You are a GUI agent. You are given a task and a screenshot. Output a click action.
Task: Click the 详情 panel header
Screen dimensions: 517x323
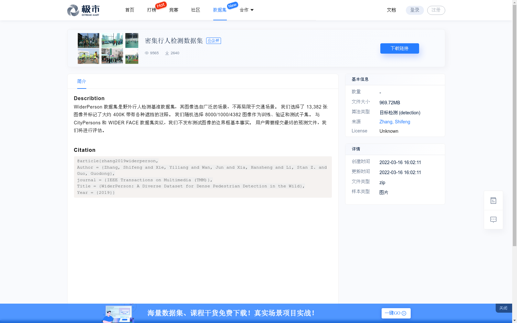coord(395,149)
